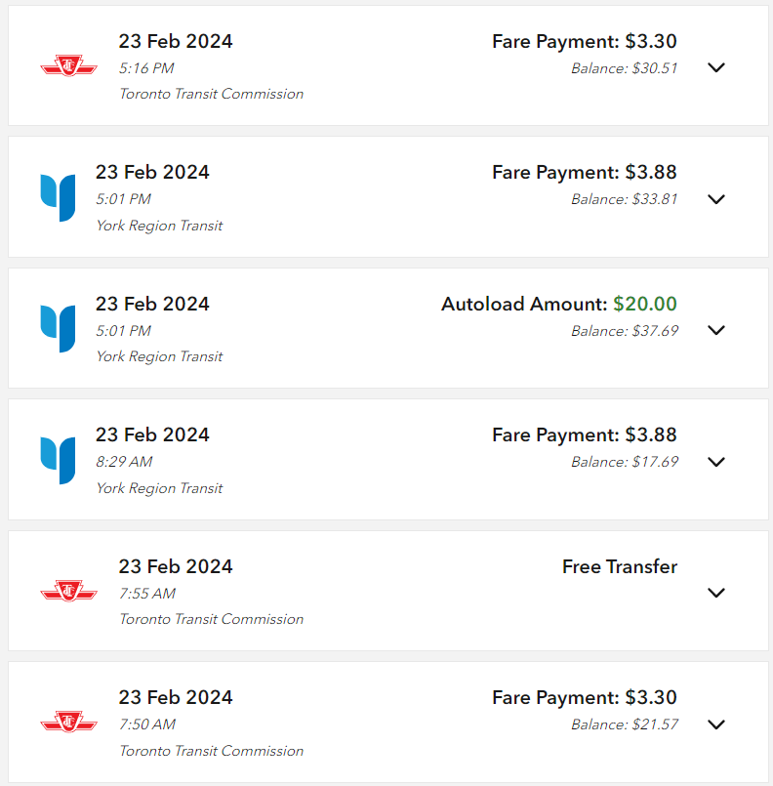773x786 pixels.
Task: Click York Region Transit logo at 8:29 AM
Action: tap(58, 461)
